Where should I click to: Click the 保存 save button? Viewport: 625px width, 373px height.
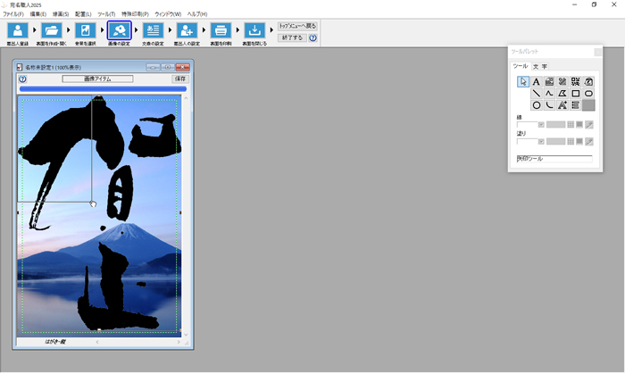click(x=180, y=79)
